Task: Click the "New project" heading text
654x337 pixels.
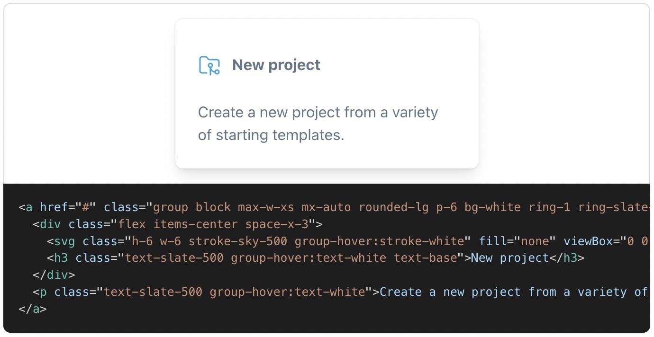Action: (276, 65)
